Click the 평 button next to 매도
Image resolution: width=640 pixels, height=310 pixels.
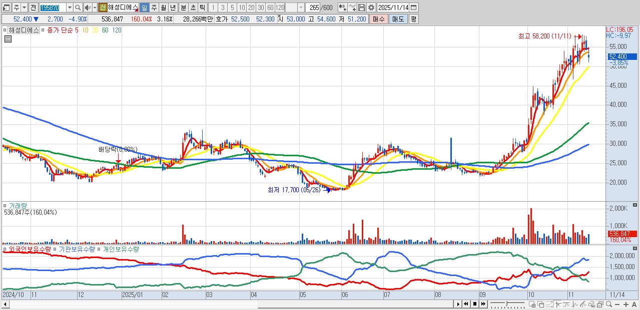click(413, 19)
